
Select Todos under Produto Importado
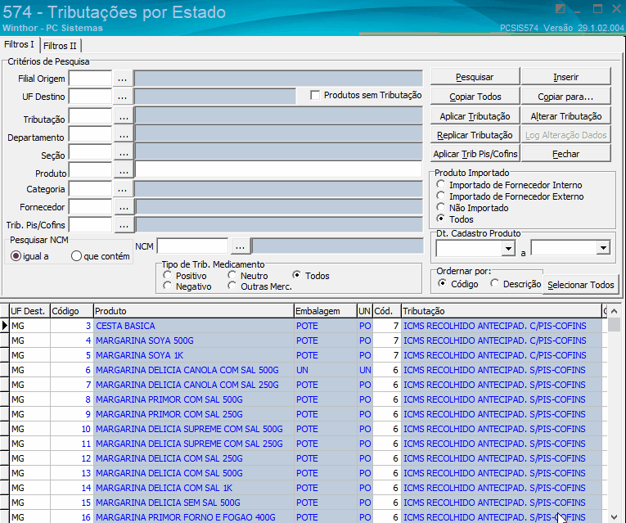click(441, 219)
